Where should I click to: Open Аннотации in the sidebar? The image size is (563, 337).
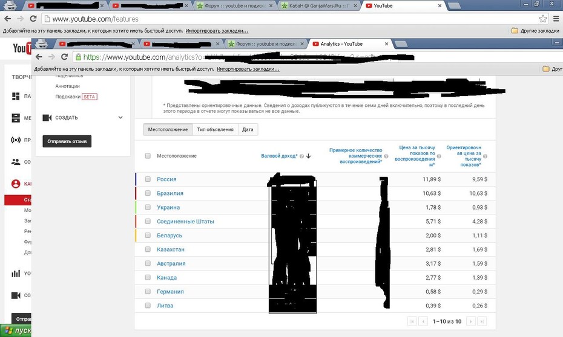point(68,86)
